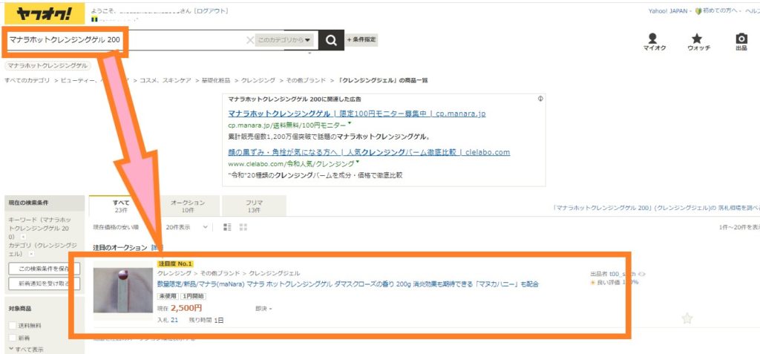Click the 注目のオークション heading
Viewport: 760px width, 354px height.
click(x=119, y=248)
